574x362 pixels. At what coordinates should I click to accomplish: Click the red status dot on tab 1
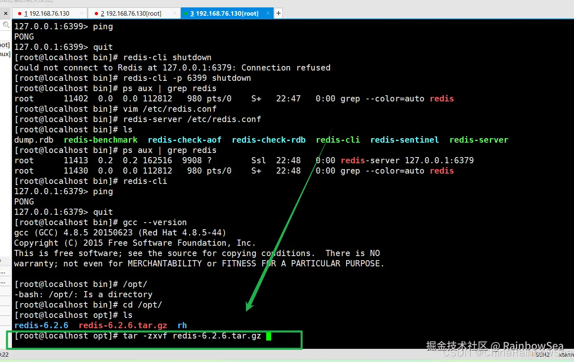coord(19,14)
